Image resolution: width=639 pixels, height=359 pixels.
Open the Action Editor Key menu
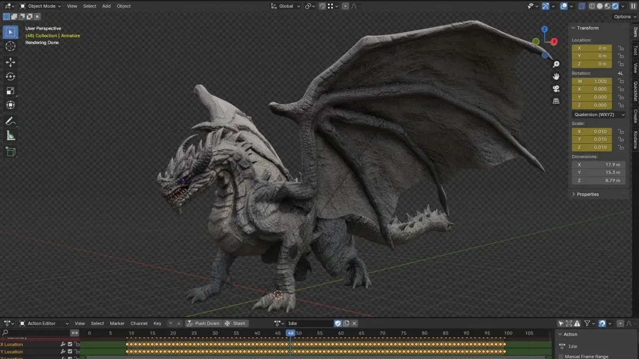157,323
